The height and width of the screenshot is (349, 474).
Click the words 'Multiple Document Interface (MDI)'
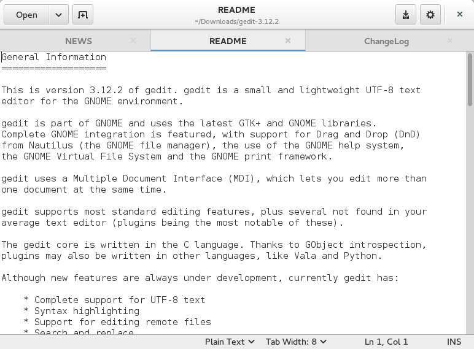tap(166, 178)
